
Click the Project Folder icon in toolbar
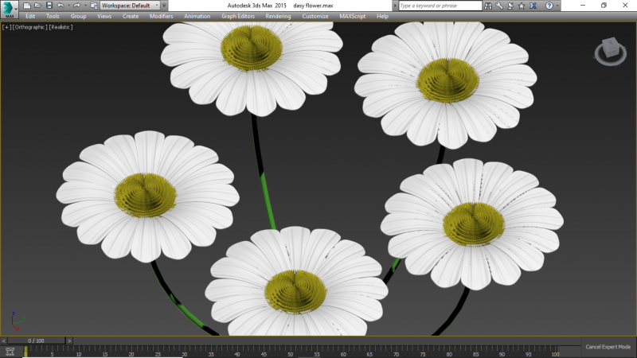94,6
